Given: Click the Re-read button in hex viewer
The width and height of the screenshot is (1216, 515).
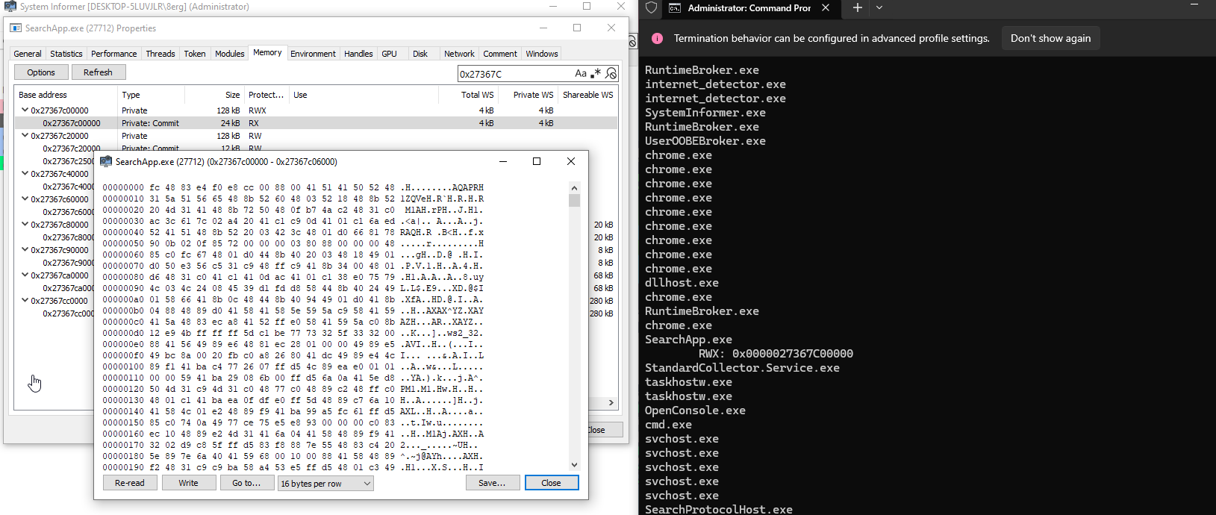Looking at the screenshot, I should 130,483.
